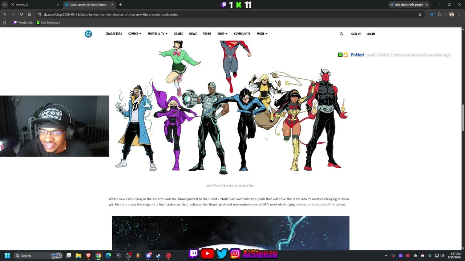Close the Static Ignites the Next Chapter tab
The image size is (465, 261).
coord(112,5)
